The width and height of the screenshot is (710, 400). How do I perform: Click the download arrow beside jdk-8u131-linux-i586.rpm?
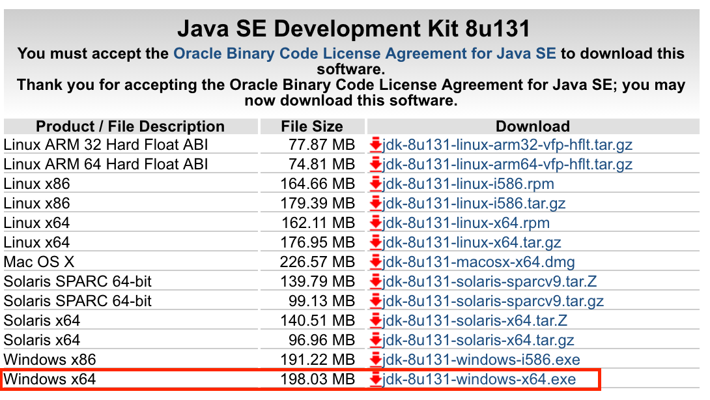(376, 184)
